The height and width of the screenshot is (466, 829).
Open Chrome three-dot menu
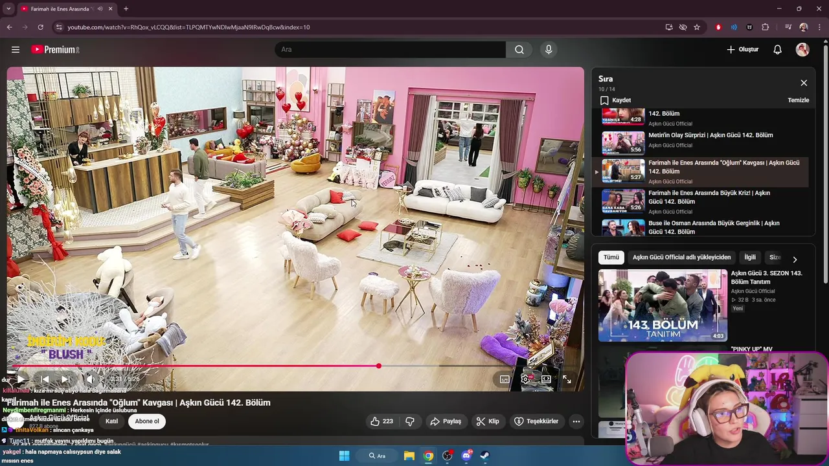(x=819, y=27)
